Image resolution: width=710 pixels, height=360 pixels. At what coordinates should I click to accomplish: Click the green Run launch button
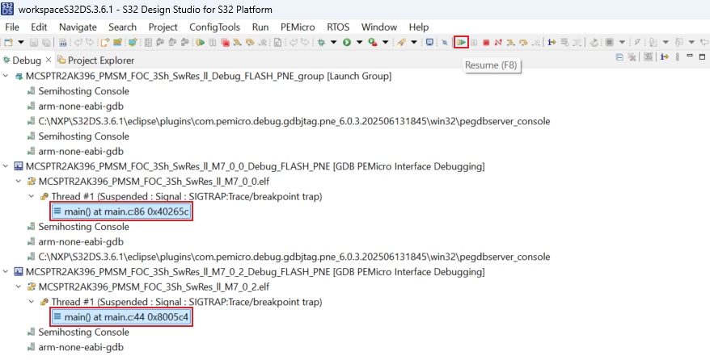(347, 42)
